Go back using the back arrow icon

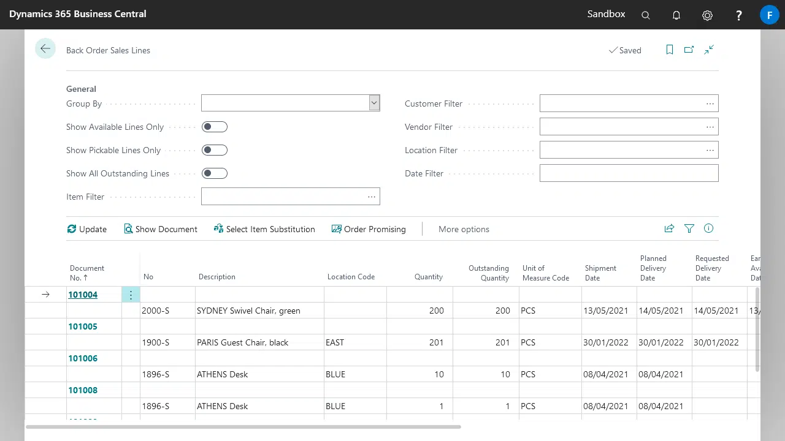(x=45, y=49)
